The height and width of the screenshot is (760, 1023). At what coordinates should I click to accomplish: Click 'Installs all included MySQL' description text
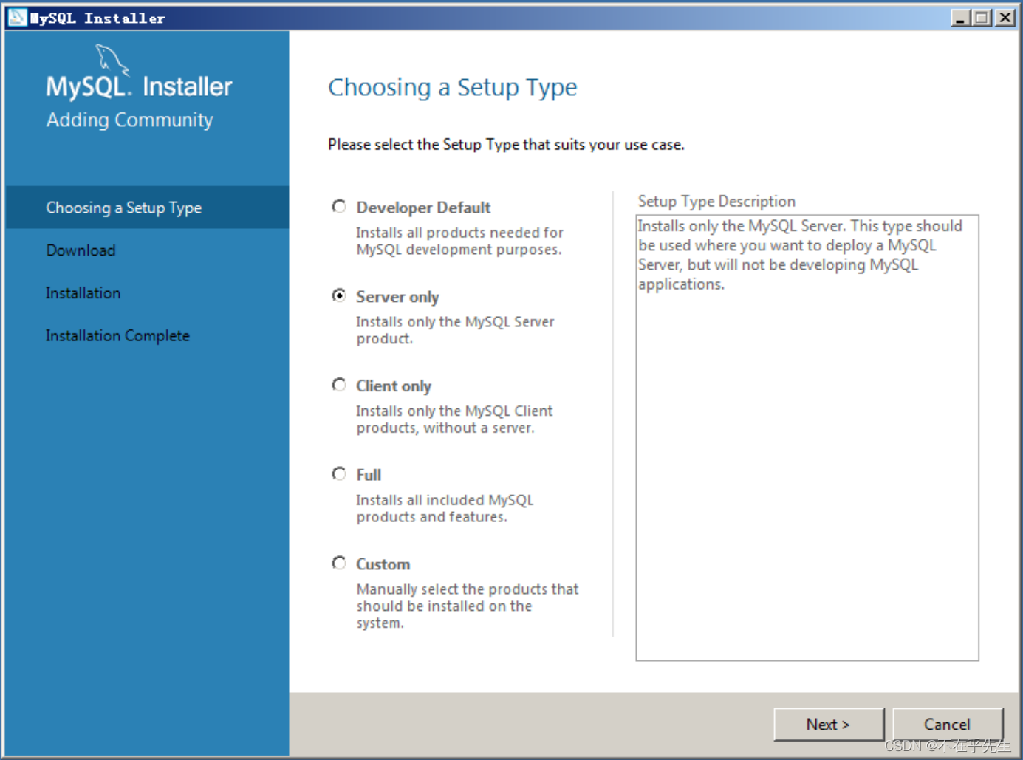point(445,508)
